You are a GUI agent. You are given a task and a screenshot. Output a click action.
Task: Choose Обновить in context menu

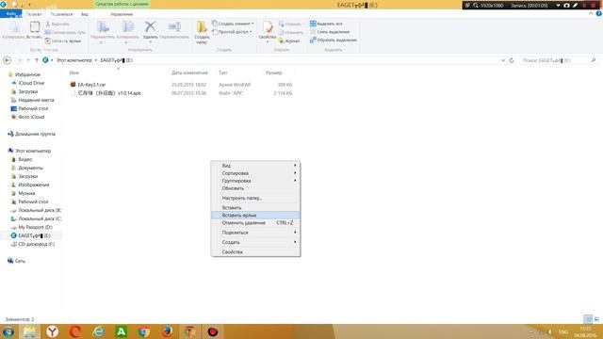pyautogui.click(x=255, y=188)
